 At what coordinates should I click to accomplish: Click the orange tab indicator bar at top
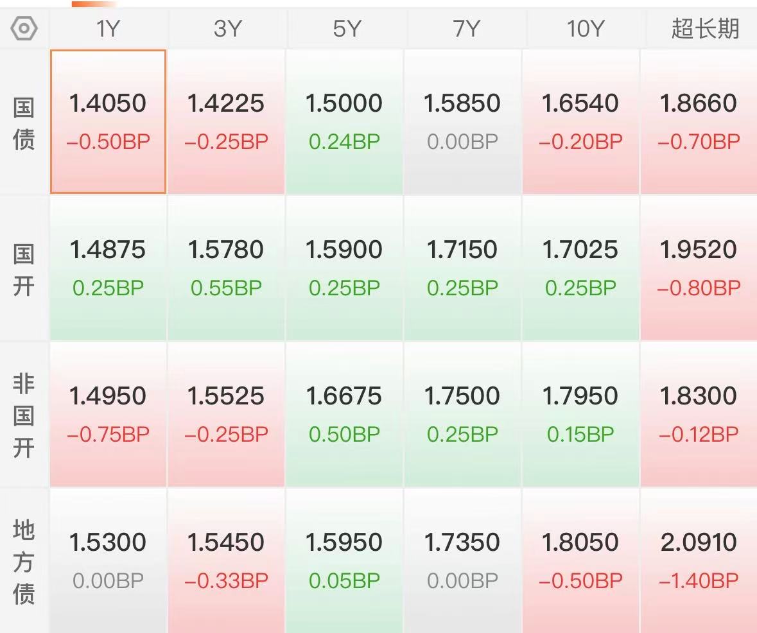tap(94, 4)
